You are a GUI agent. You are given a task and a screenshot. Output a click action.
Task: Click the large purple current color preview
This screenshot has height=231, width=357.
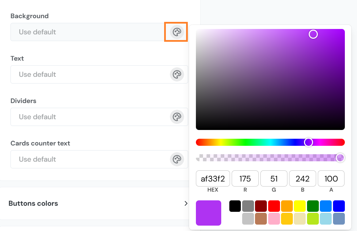point(208,213)
